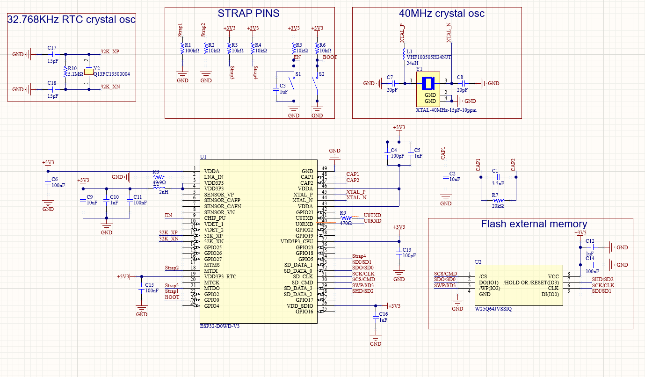Image resolution: width=645 pixels, height=377 pixels.
Task: Select capacitor C13 near VDD3P3_CPU
Action: (399, 253)
